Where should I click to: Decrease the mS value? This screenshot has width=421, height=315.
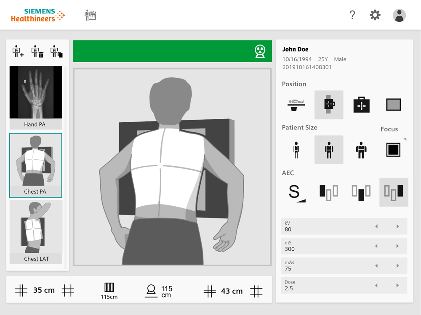376,246
